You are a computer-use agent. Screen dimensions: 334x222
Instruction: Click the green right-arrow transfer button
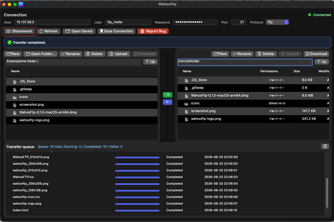(x=168, y=95)
